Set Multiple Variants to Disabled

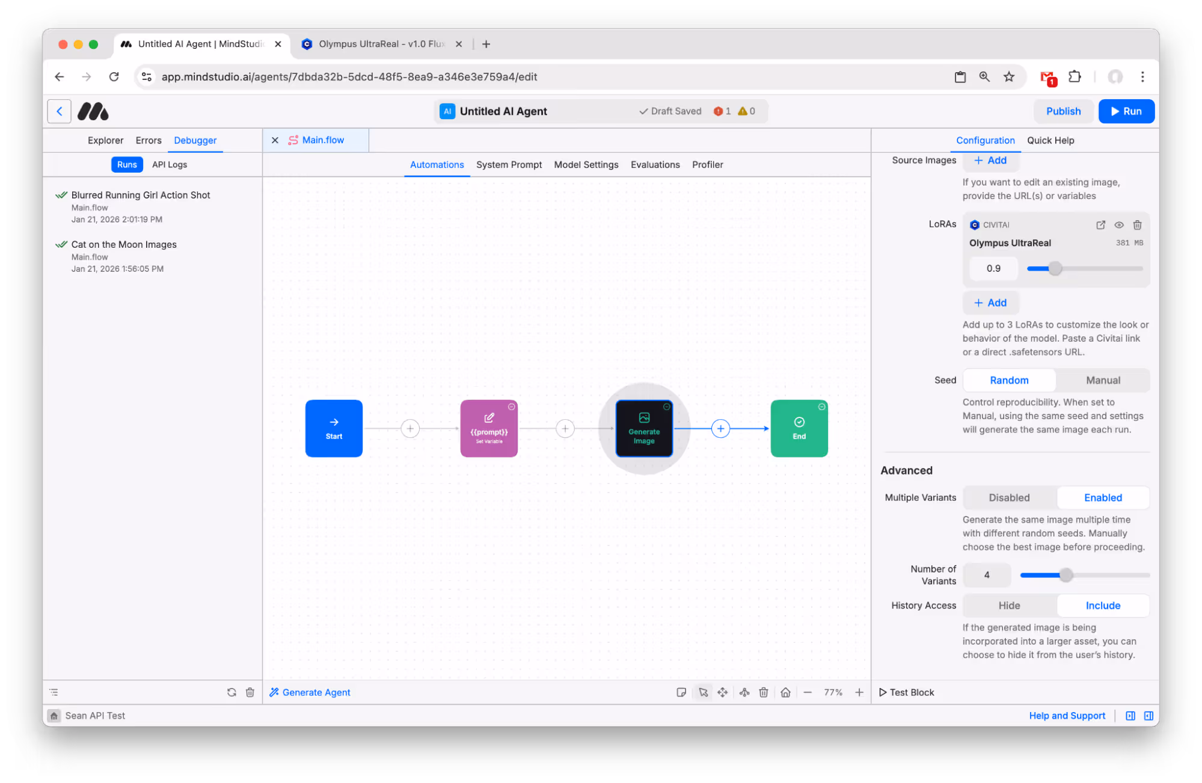coord(1009,497)
